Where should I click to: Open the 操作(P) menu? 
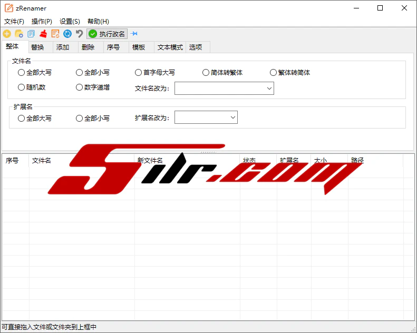click(42, 22)
